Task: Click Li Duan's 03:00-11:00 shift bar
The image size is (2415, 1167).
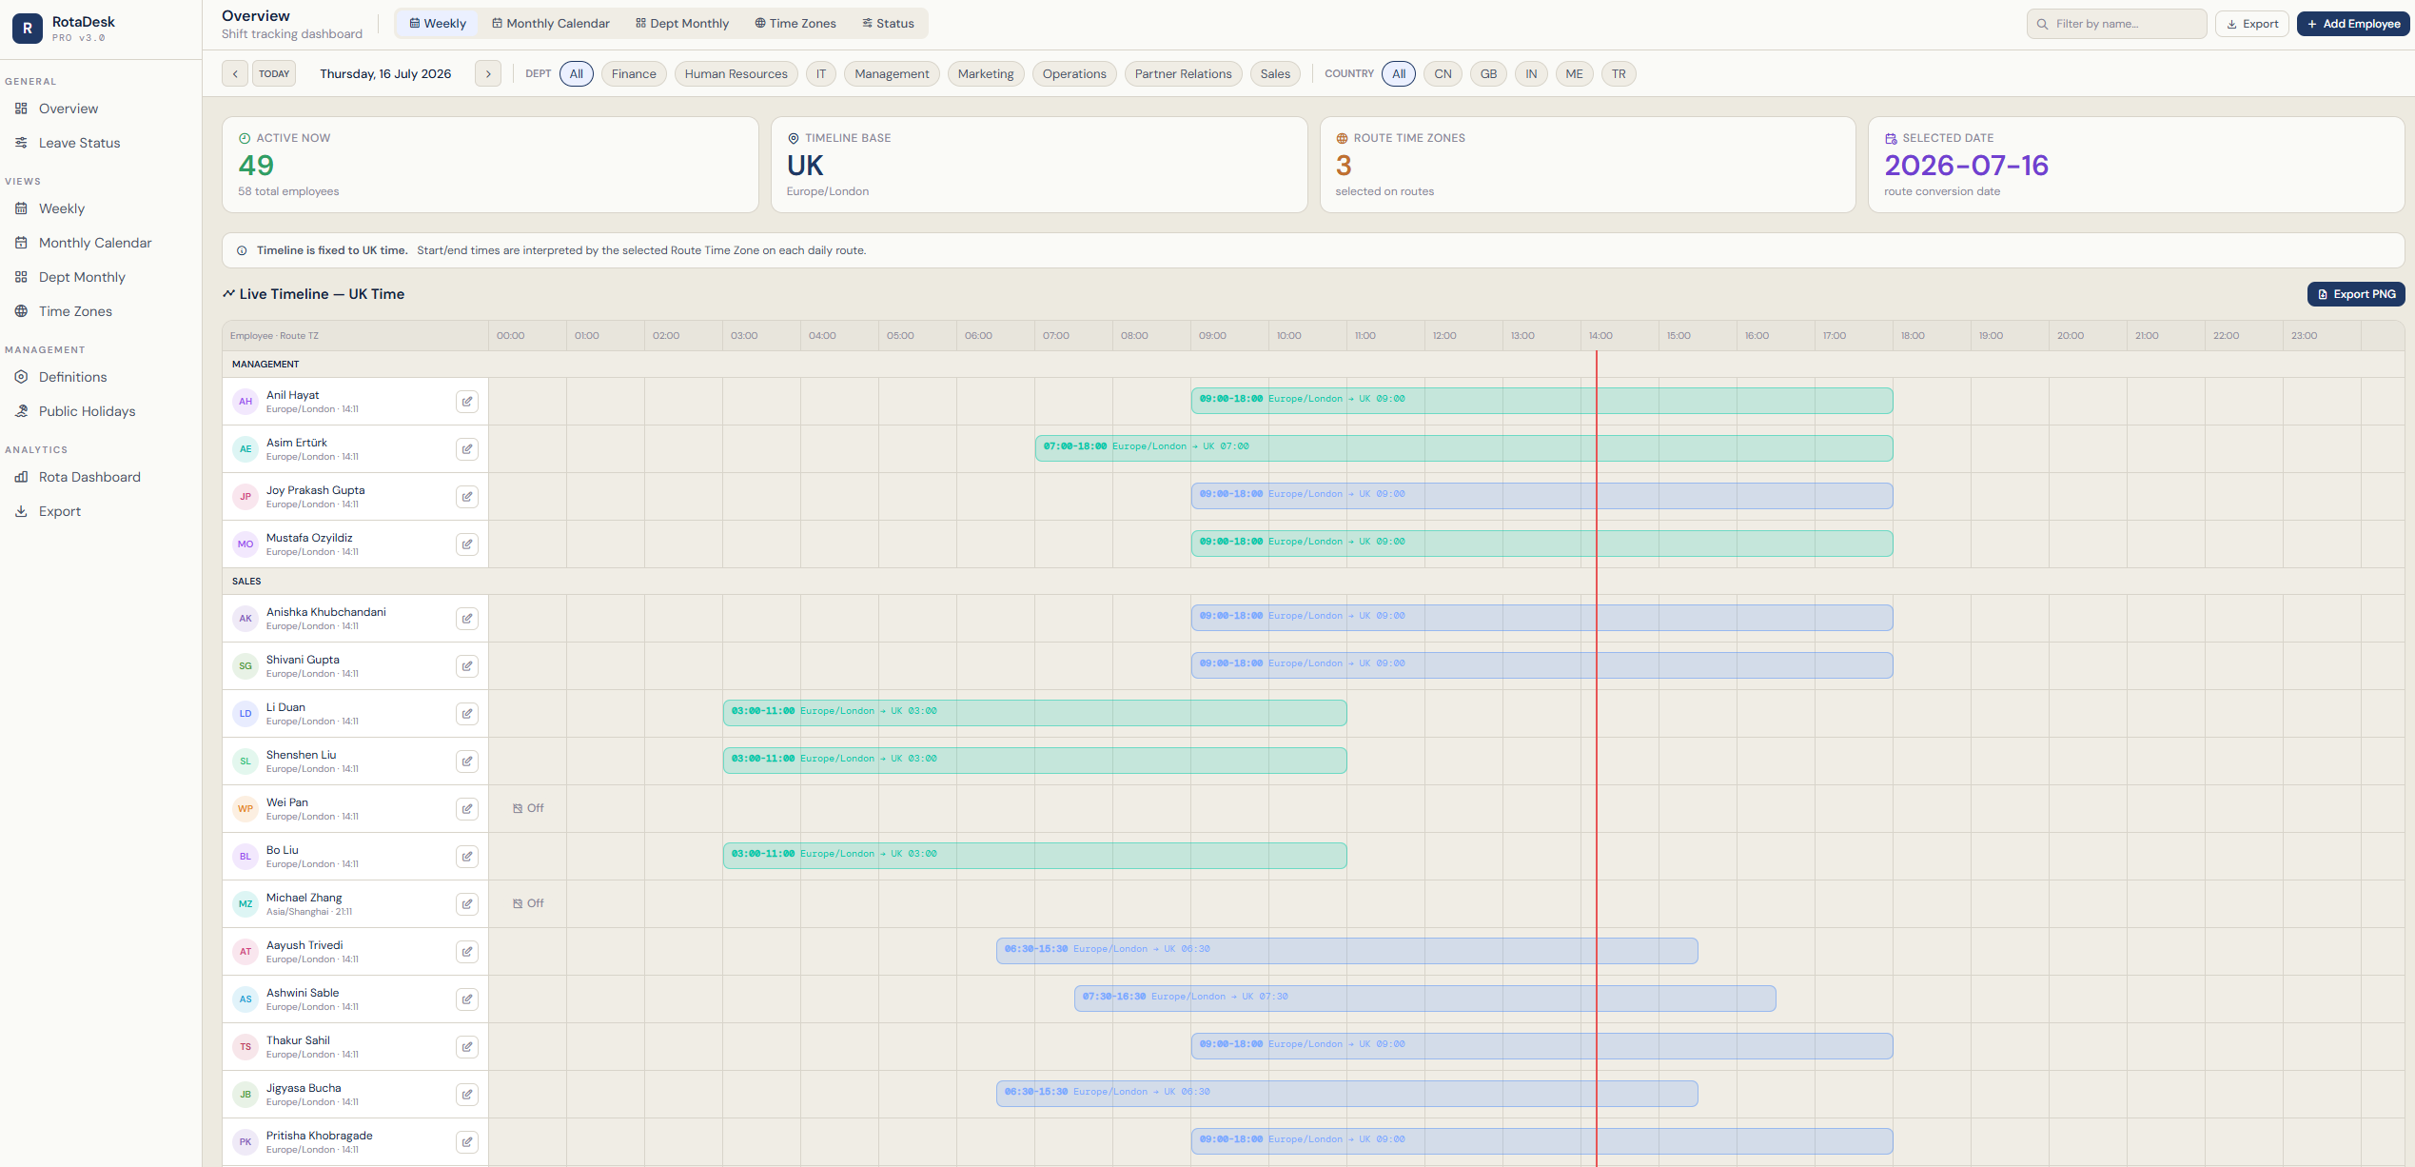Action: 1035,713
